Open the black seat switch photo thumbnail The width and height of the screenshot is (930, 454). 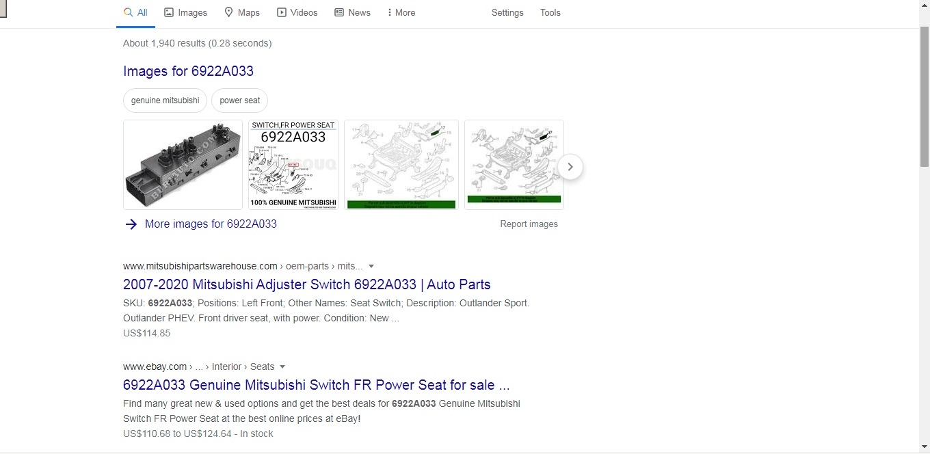[183, 165]
